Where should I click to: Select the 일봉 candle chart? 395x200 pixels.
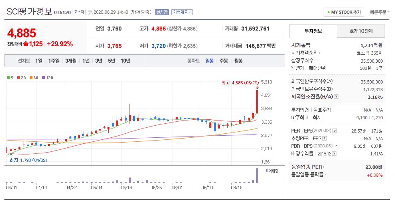[x=210, y=61]
